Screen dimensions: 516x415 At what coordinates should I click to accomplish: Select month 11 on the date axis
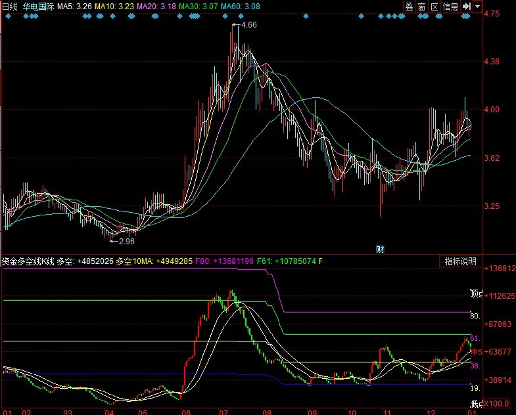pyautogui.click(x=387, y=412)
